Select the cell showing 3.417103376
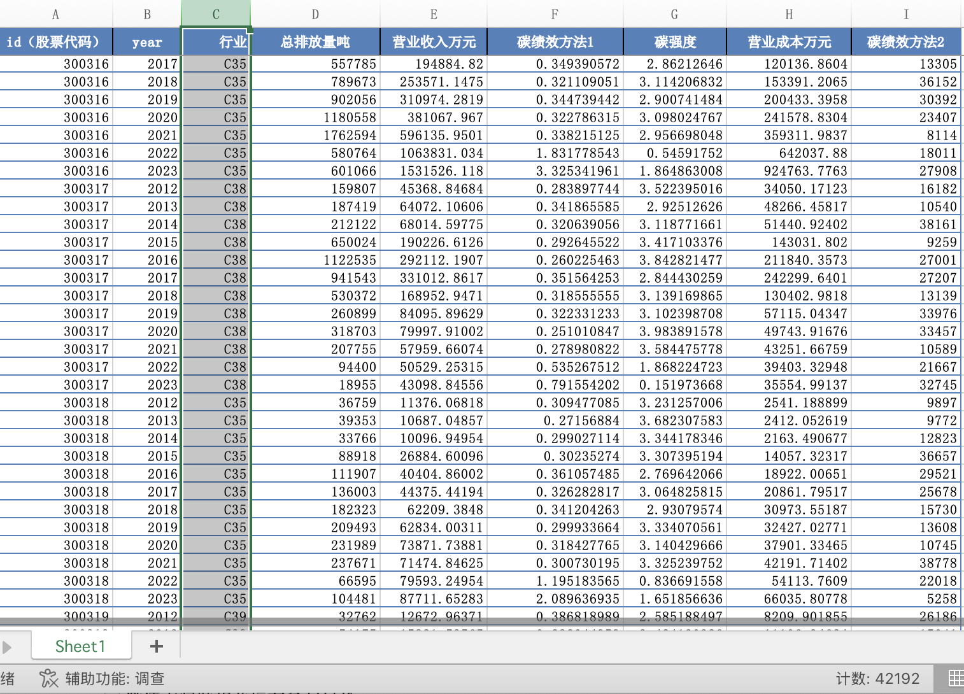 click(x=674, y=242)
